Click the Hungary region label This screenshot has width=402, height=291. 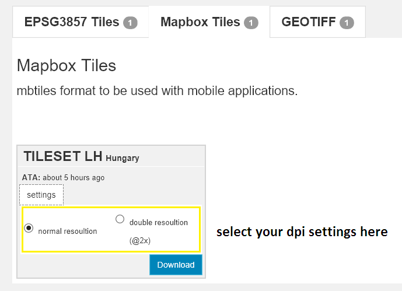coord(123,158)
